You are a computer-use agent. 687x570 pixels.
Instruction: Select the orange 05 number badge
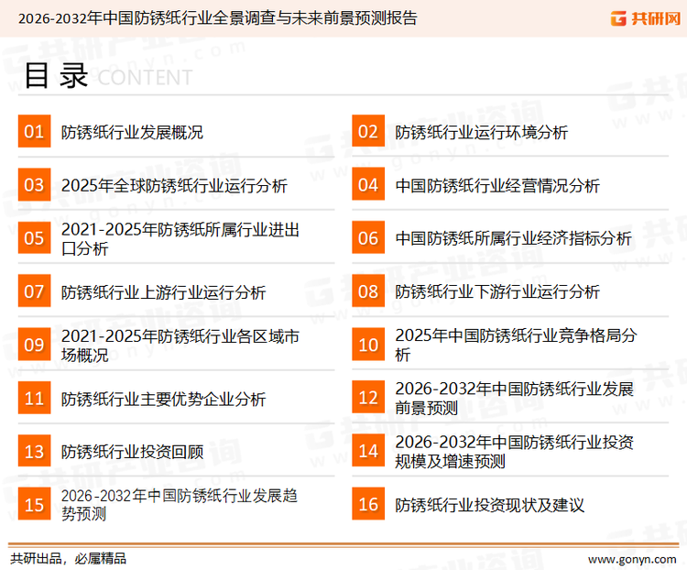(x=34, y=238)
